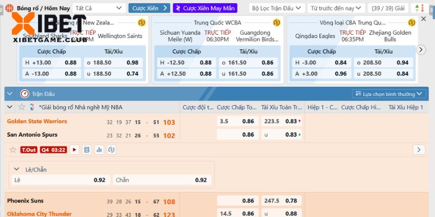Select Warriors handicap 3.5 odds 0.86
This screenshot has width=435, height=217.
coord(238,121)
